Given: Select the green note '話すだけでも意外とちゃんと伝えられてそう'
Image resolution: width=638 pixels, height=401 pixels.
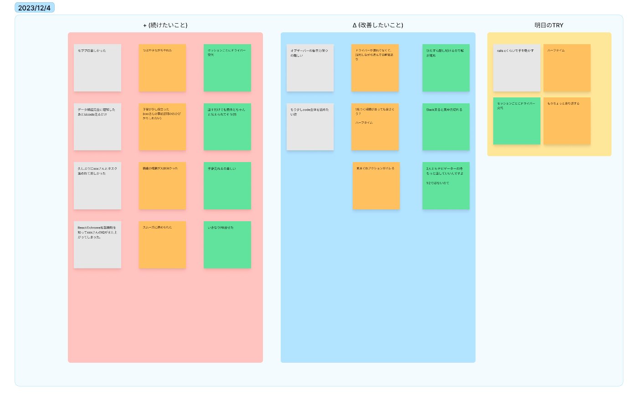Looking at the screenshot, I should pyautogui.click(x=227, y=127).
